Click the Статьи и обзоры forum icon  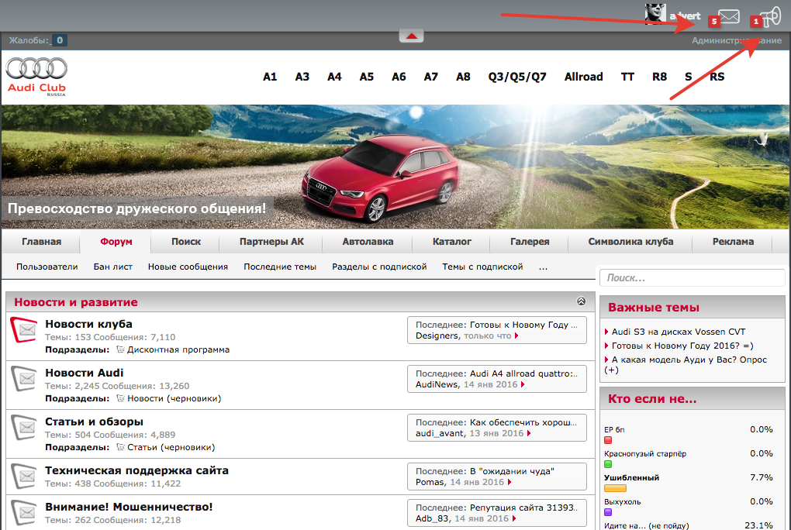pos(24,427)
